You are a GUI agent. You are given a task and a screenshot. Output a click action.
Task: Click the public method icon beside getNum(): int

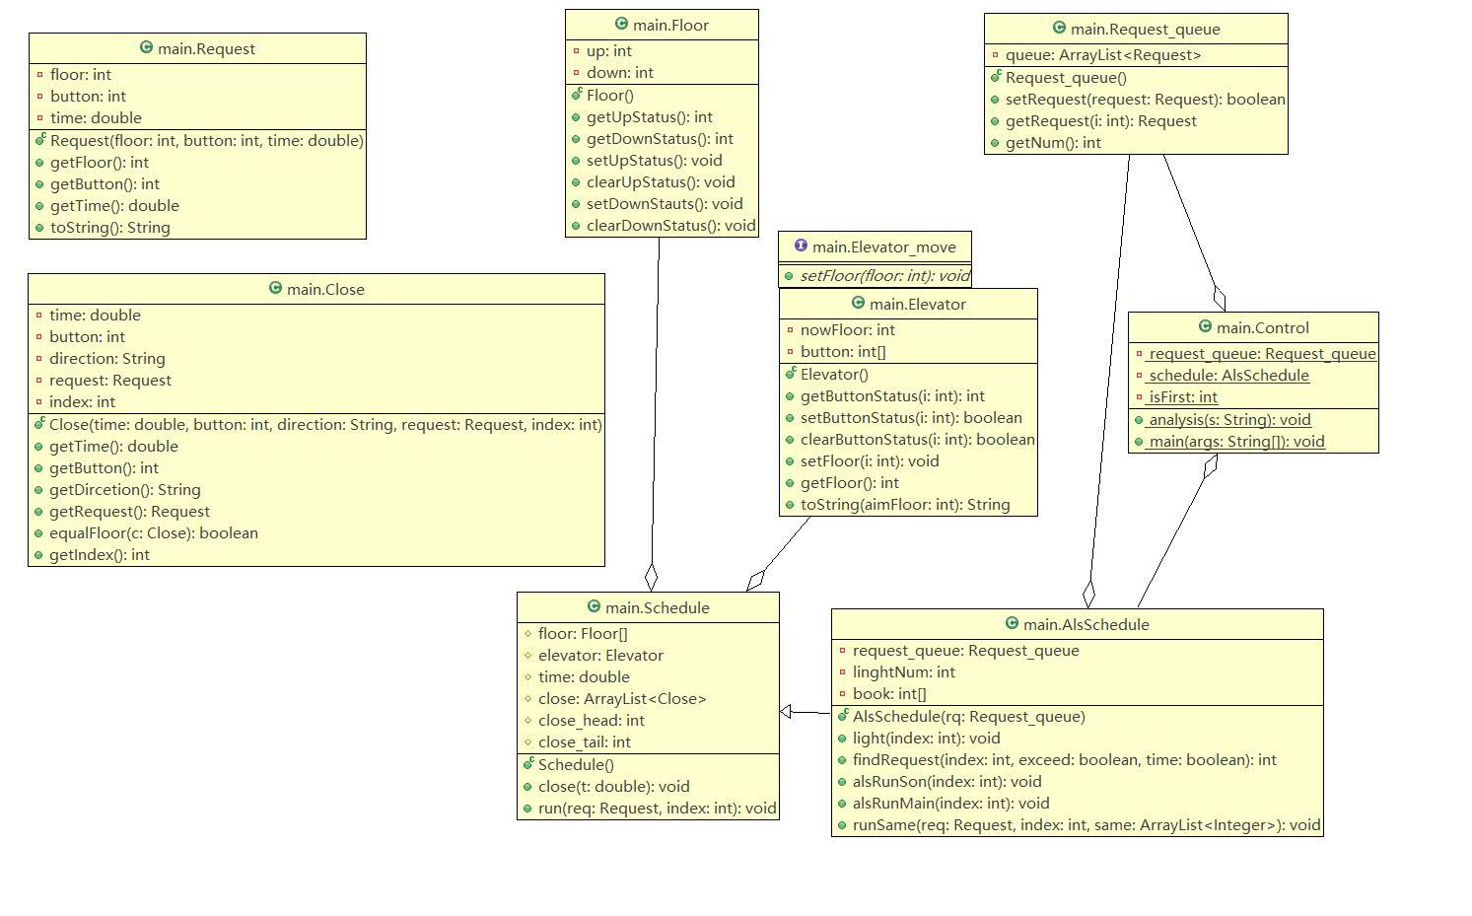coord(996,143)
